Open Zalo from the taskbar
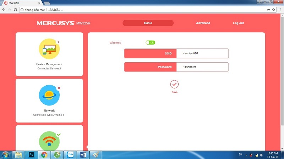This screenshot has height=159, width=284. click(70, 155)
